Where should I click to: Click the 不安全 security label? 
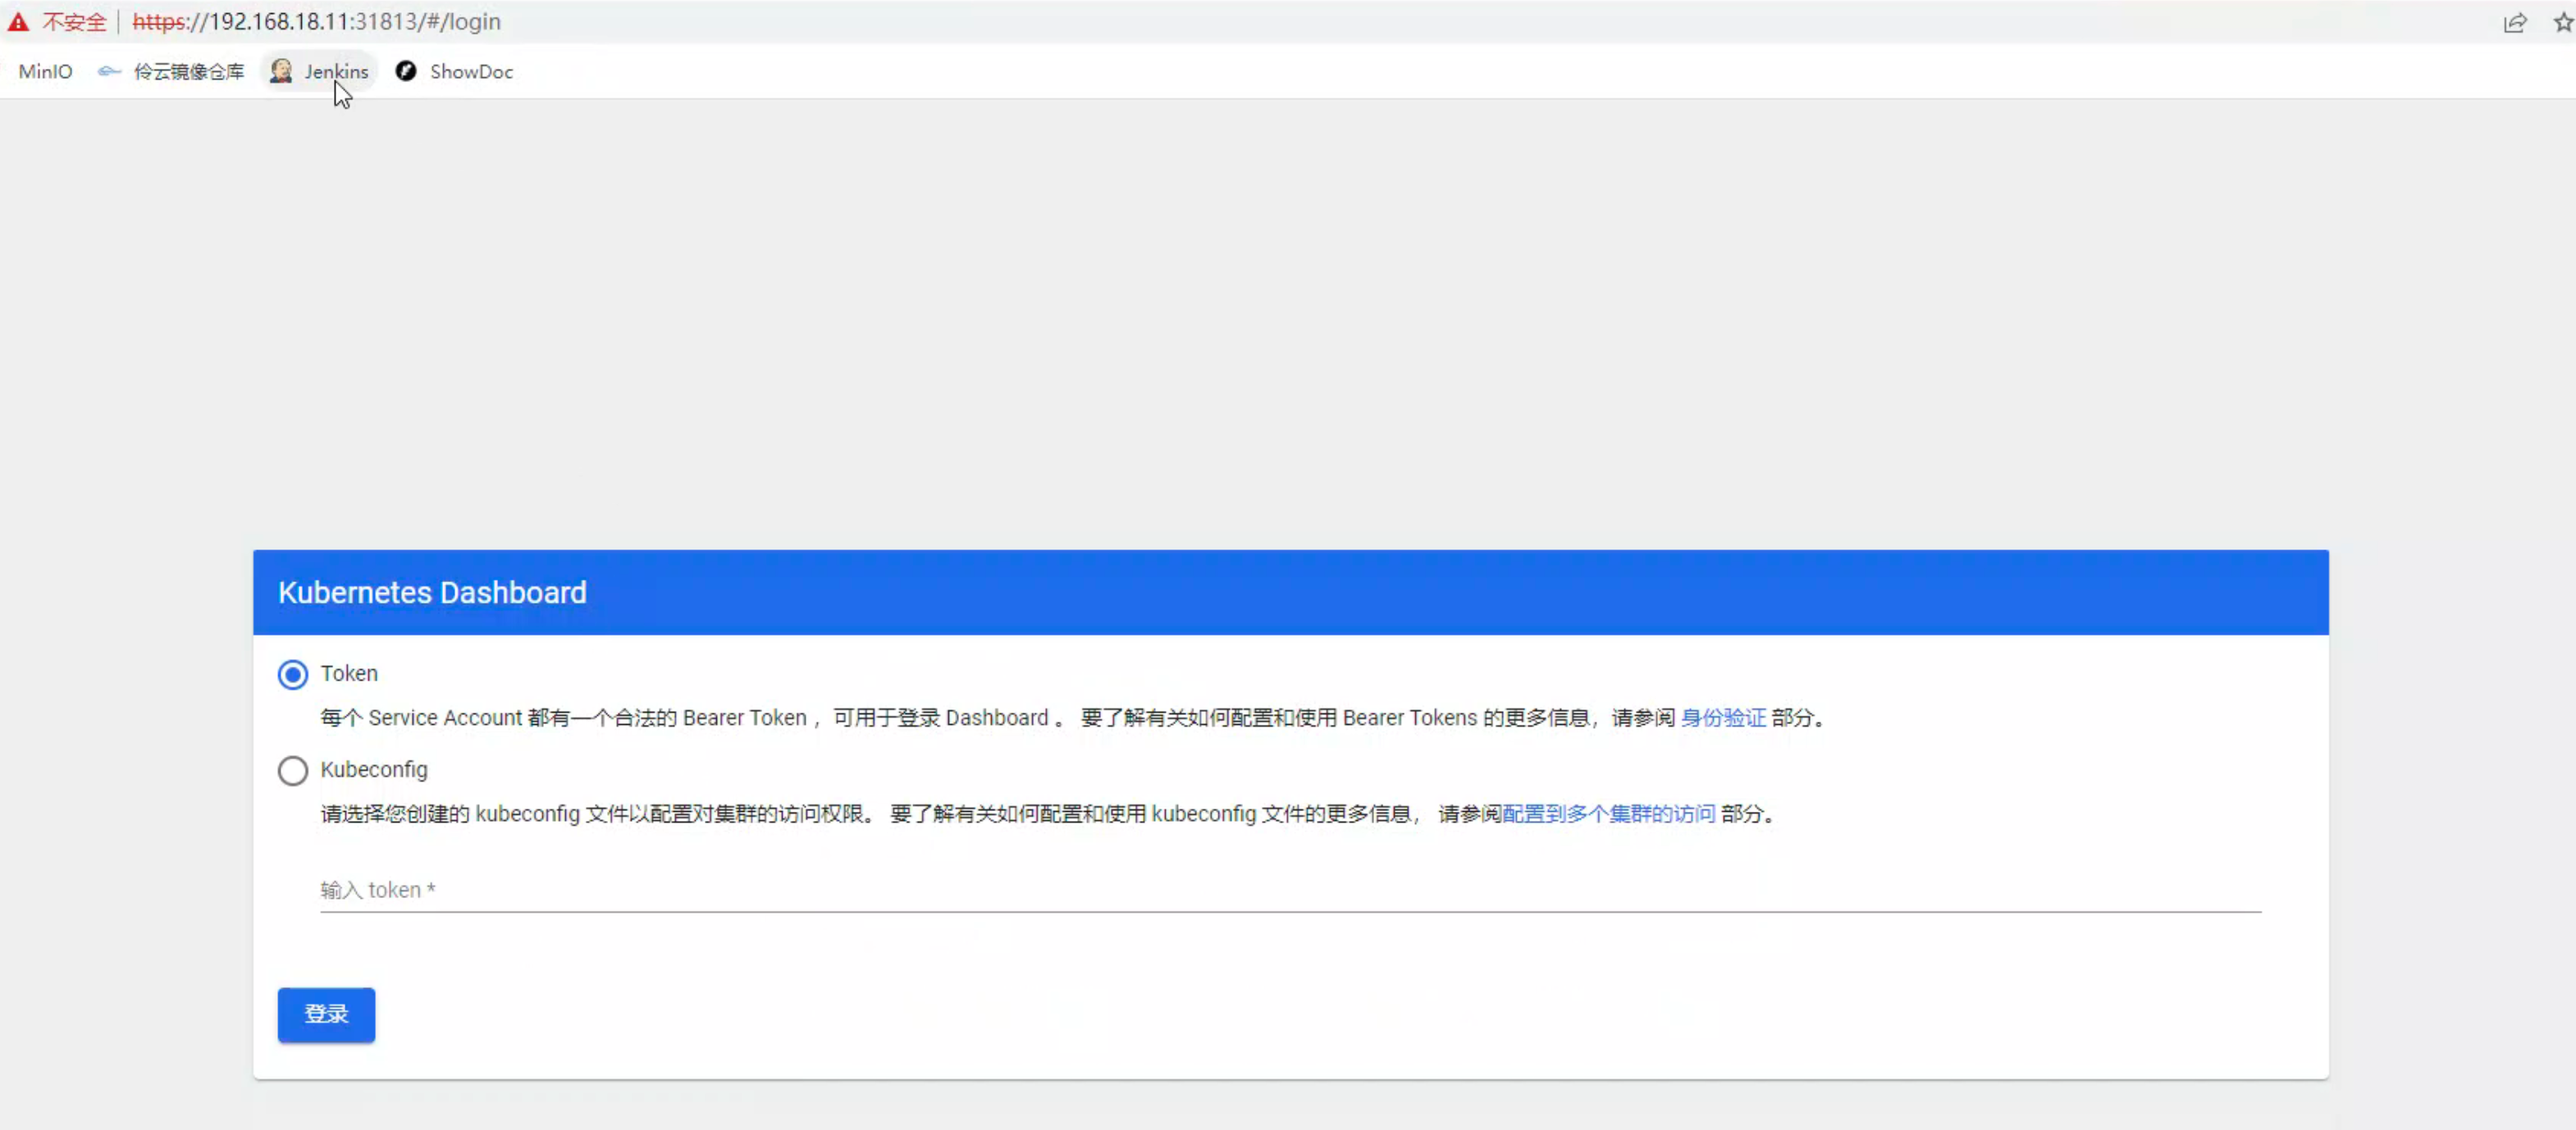[x=74, y=22]
